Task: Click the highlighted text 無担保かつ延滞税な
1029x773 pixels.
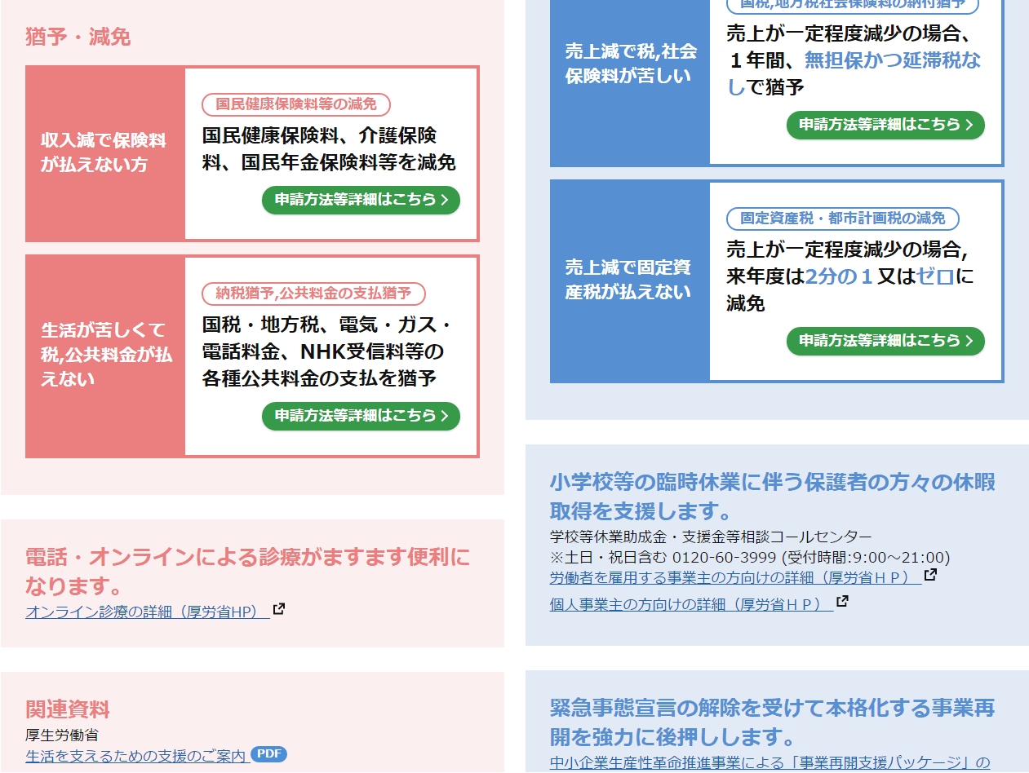Action: (x=893, y=60)
